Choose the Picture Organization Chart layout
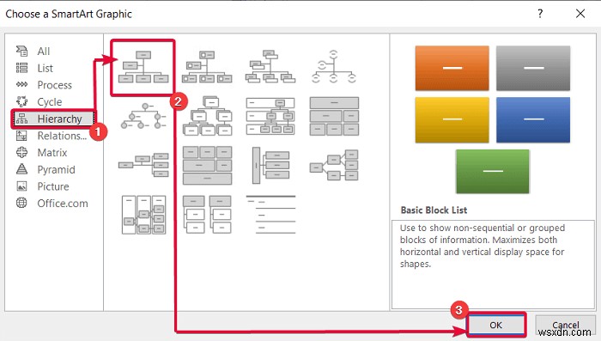Screen dimensions: 601x341 [207, 67]
